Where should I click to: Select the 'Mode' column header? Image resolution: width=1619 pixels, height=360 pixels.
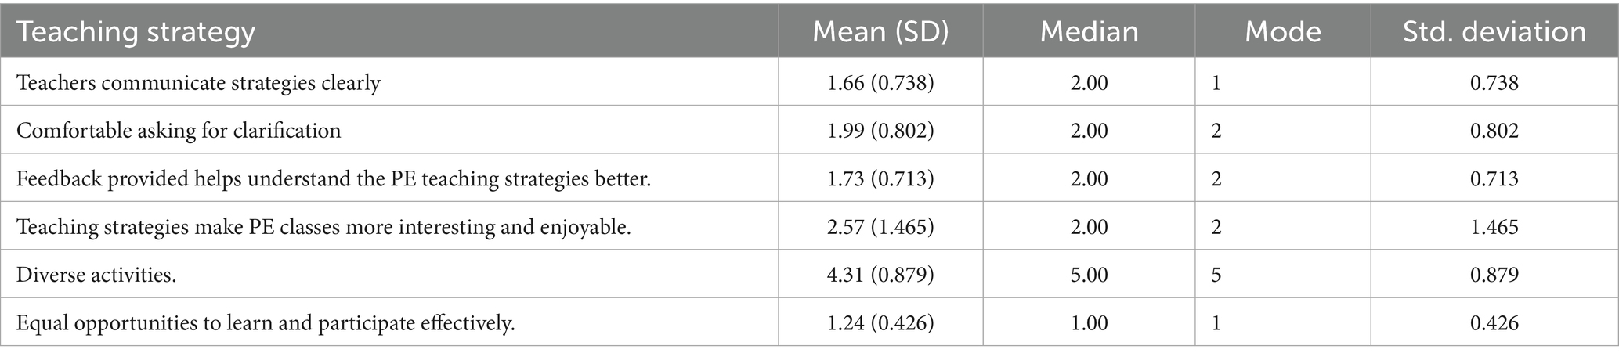click(1282, 32)
